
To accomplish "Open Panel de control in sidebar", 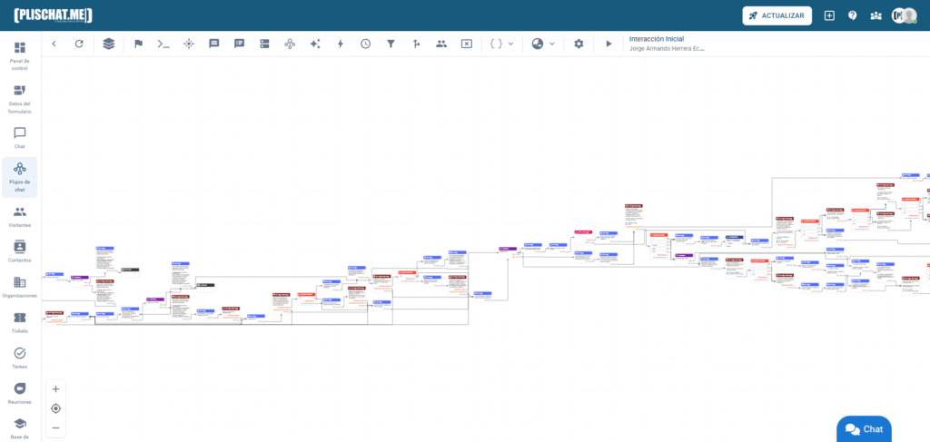I will tap(20, 54).
